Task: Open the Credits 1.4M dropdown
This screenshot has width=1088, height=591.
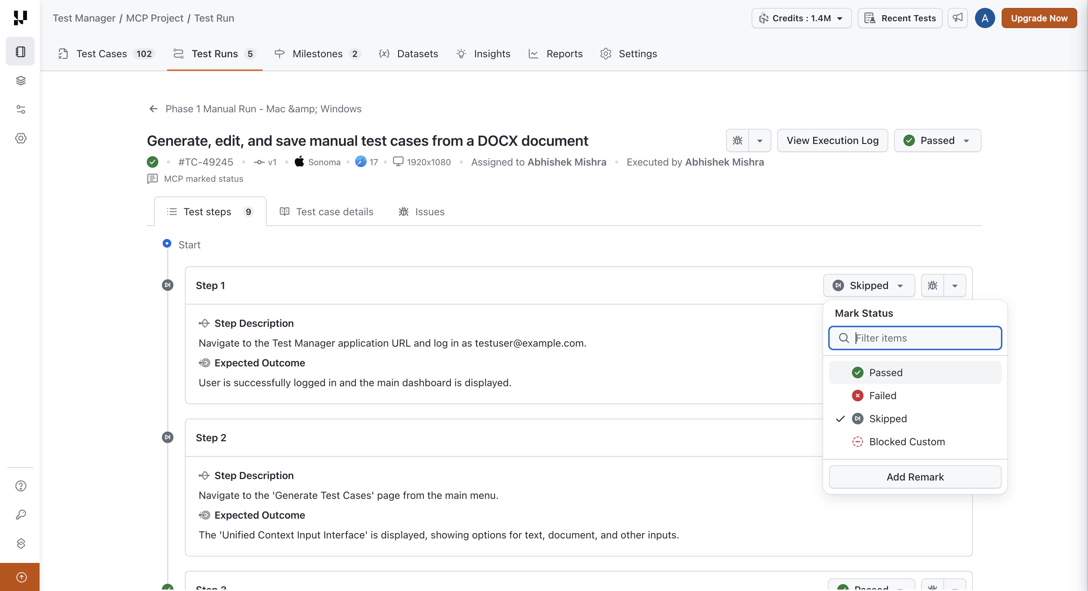Action: 801,18
